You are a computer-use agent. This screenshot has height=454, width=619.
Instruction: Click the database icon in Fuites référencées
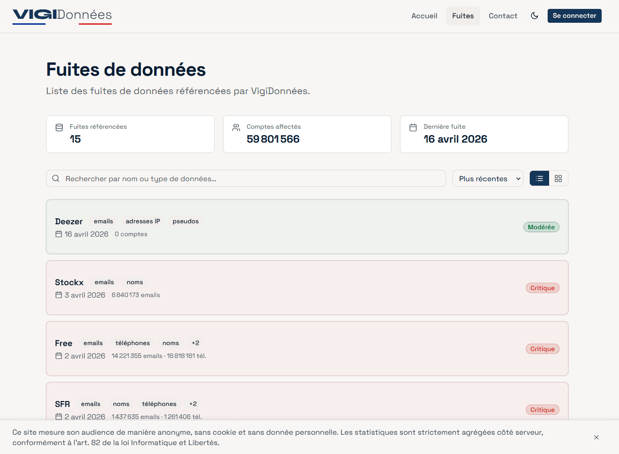click(x=59, y=127)
